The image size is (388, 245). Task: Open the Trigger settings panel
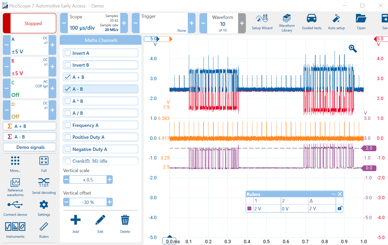[x=164, y=23]
